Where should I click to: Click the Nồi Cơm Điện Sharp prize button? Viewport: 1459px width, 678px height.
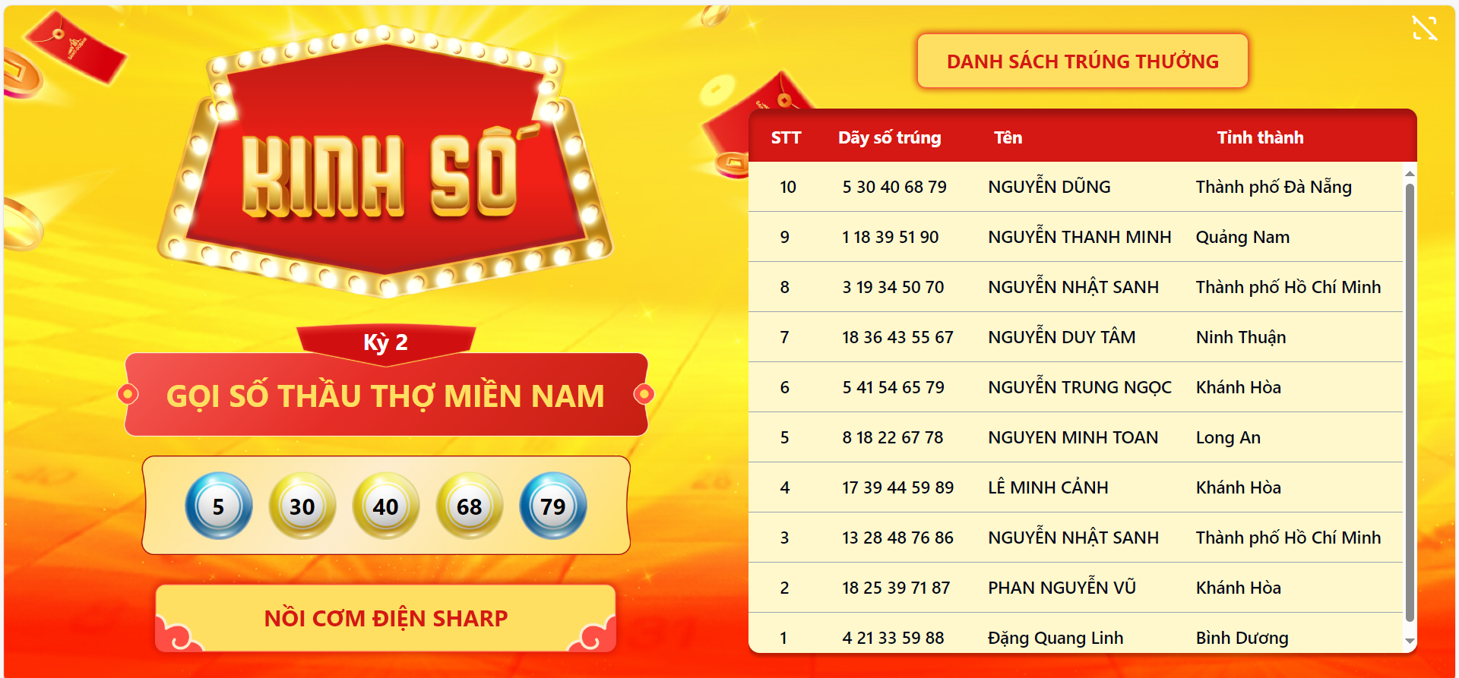tap(386, 618)
